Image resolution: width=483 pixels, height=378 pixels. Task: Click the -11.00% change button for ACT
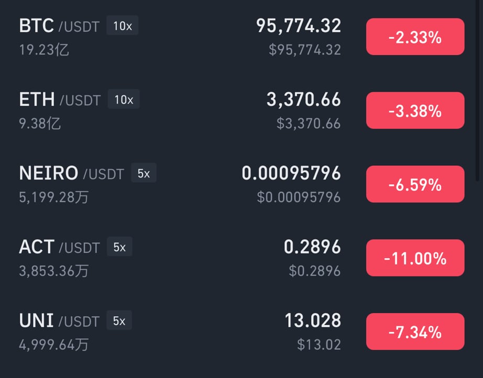415,258
